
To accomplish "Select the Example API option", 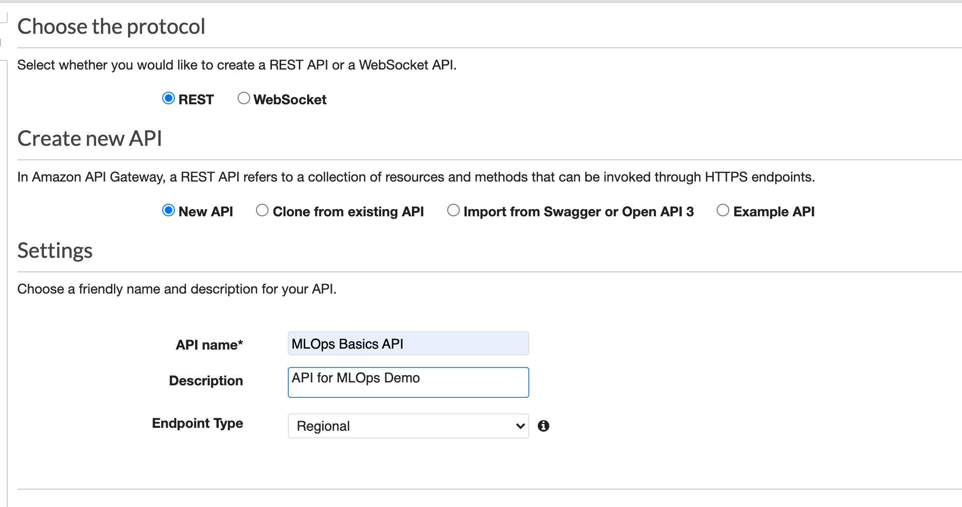I will coord(723,211).
